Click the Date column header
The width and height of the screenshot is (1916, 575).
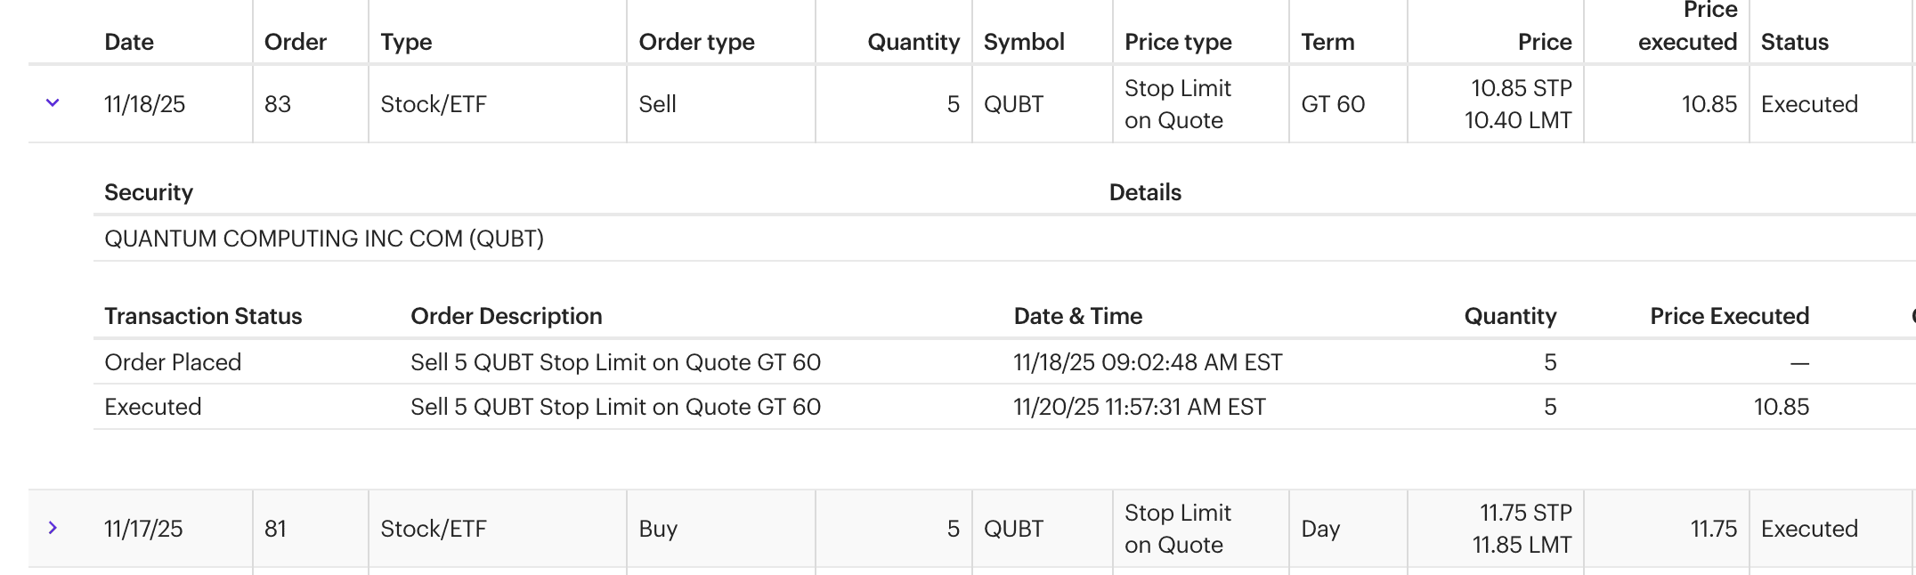129,42
